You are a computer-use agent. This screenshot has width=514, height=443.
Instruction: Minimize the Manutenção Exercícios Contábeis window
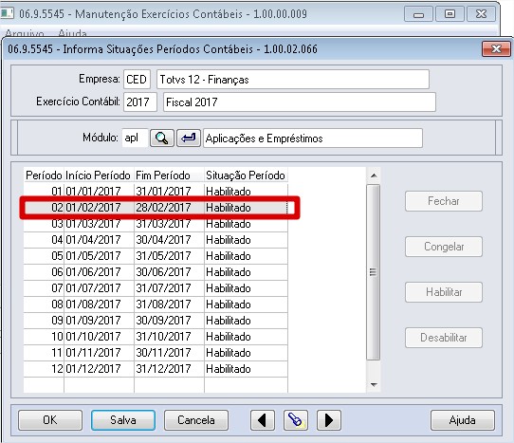(x=418, y=14)
